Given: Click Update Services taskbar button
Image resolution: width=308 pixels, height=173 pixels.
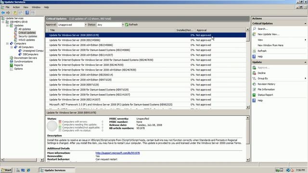Looking at the screenshot, I should point(57,170).
